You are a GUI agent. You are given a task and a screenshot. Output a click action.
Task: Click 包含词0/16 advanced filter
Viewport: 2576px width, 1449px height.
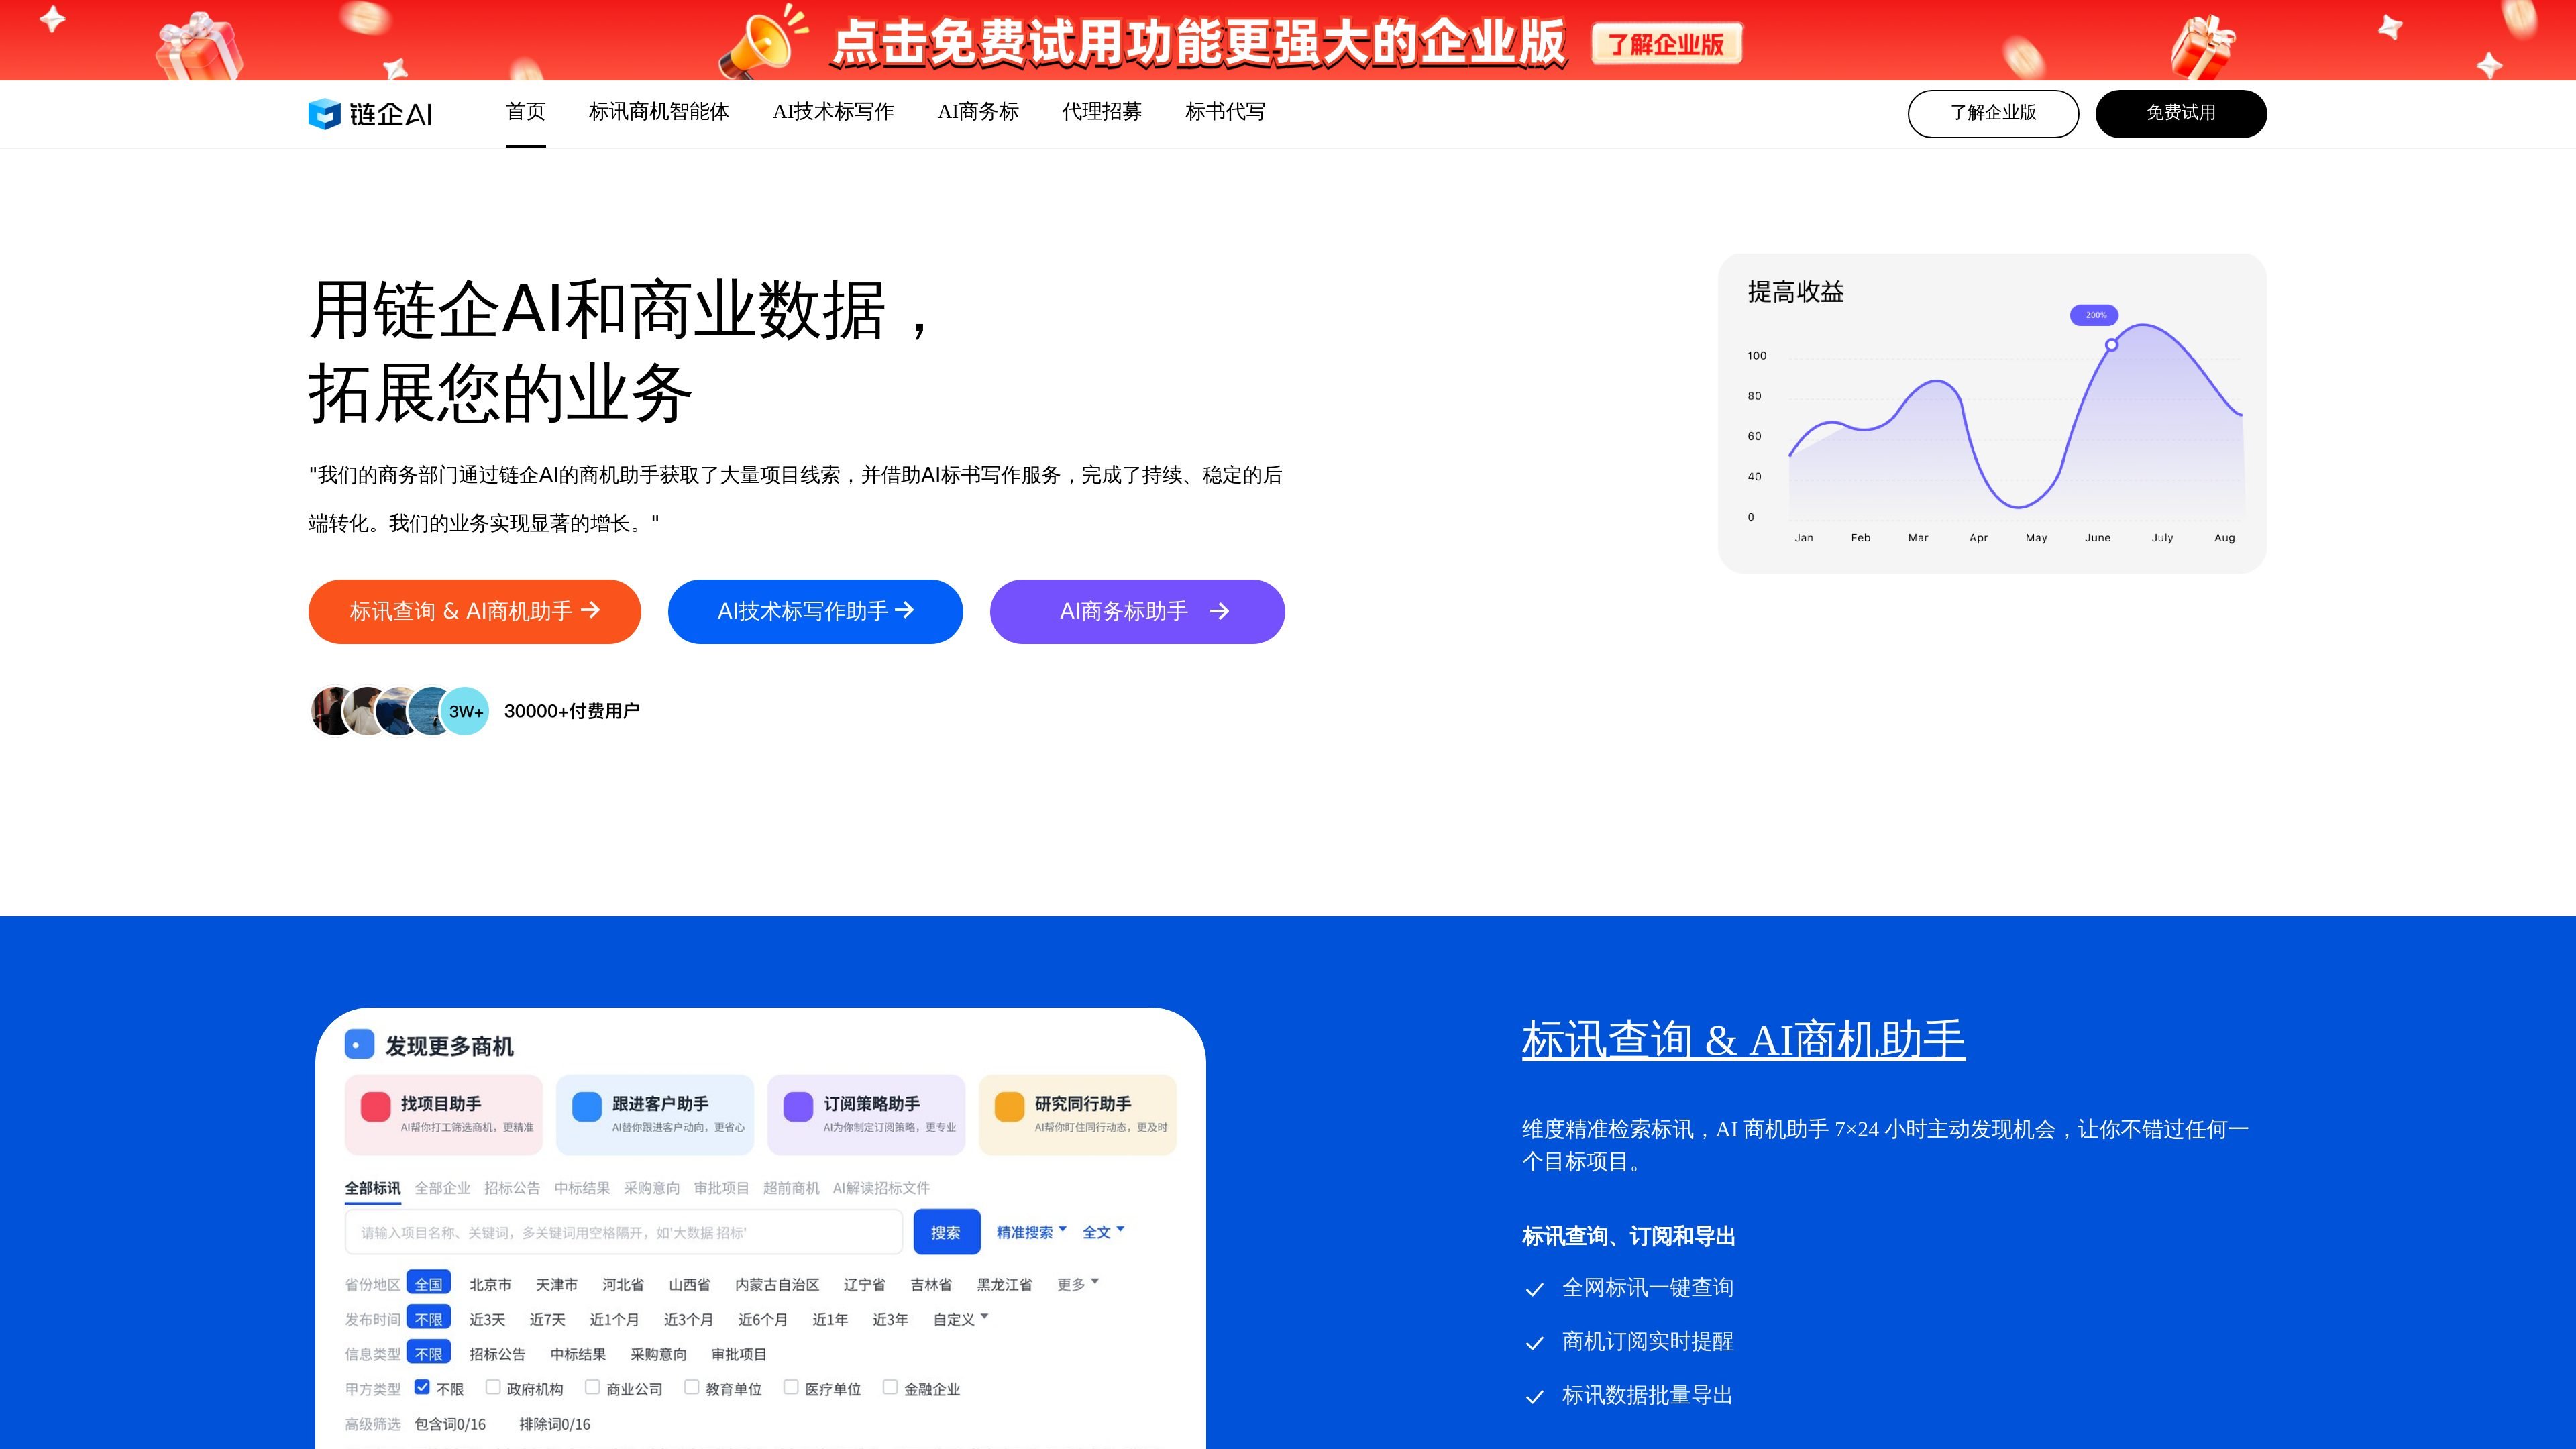pyautogui.click(x=450, y=1424)
